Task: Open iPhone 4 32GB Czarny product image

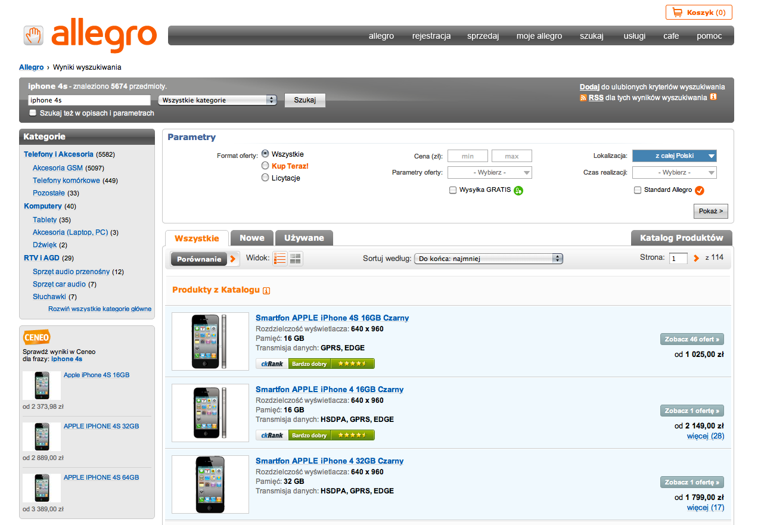Action: [210, 484]
